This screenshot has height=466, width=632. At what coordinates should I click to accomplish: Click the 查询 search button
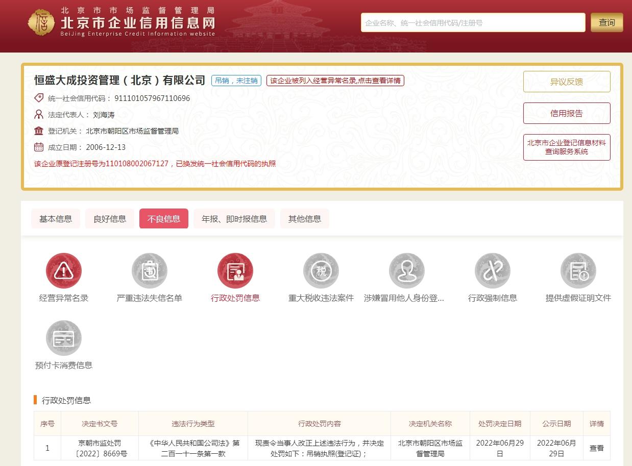pyautogui.click(x=607, y=22)
